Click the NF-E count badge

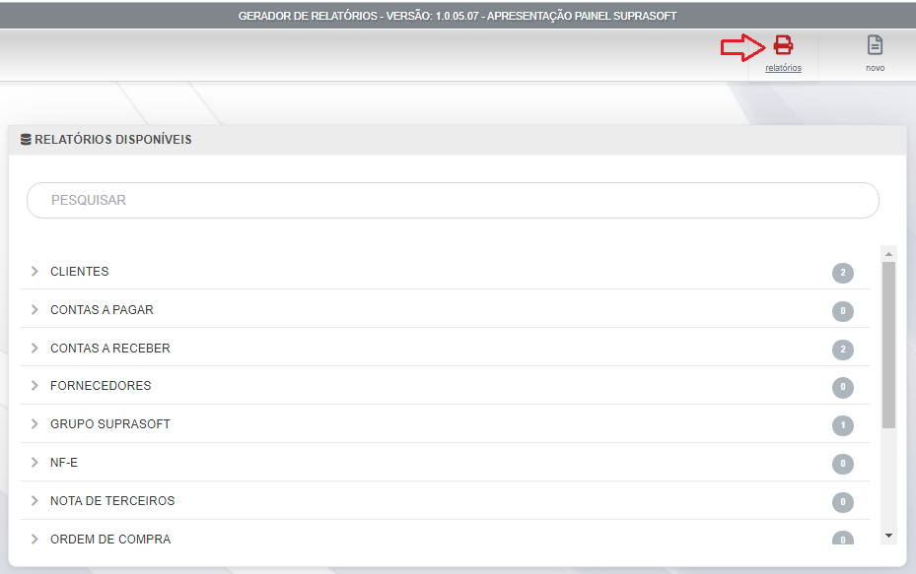[842, 464]
